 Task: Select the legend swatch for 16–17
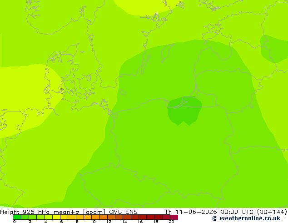(143, 217)
